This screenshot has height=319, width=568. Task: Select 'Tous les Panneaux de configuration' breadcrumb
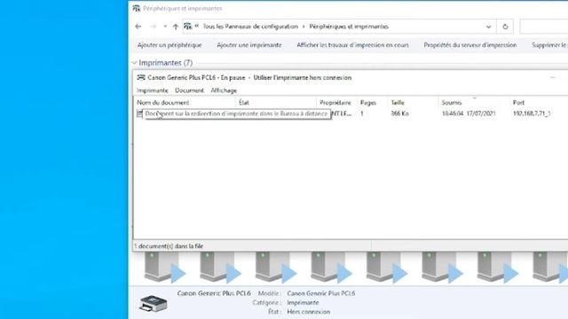pyautogui.click(x=250, y=27)
